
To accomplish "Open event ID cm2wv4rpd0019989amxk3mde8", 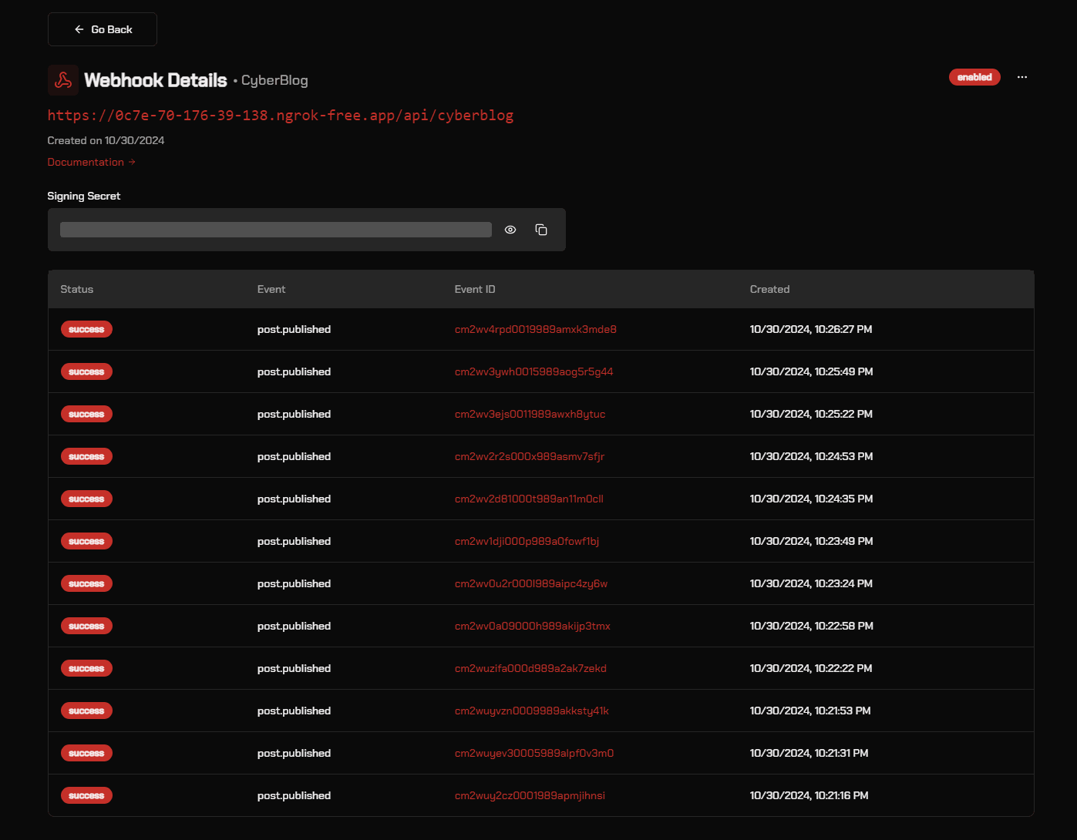I will (535, 329).
